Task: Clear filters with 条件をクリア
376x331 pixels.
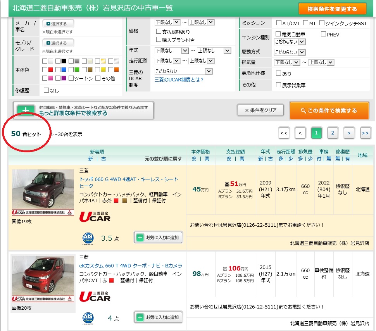Action: 260,110
